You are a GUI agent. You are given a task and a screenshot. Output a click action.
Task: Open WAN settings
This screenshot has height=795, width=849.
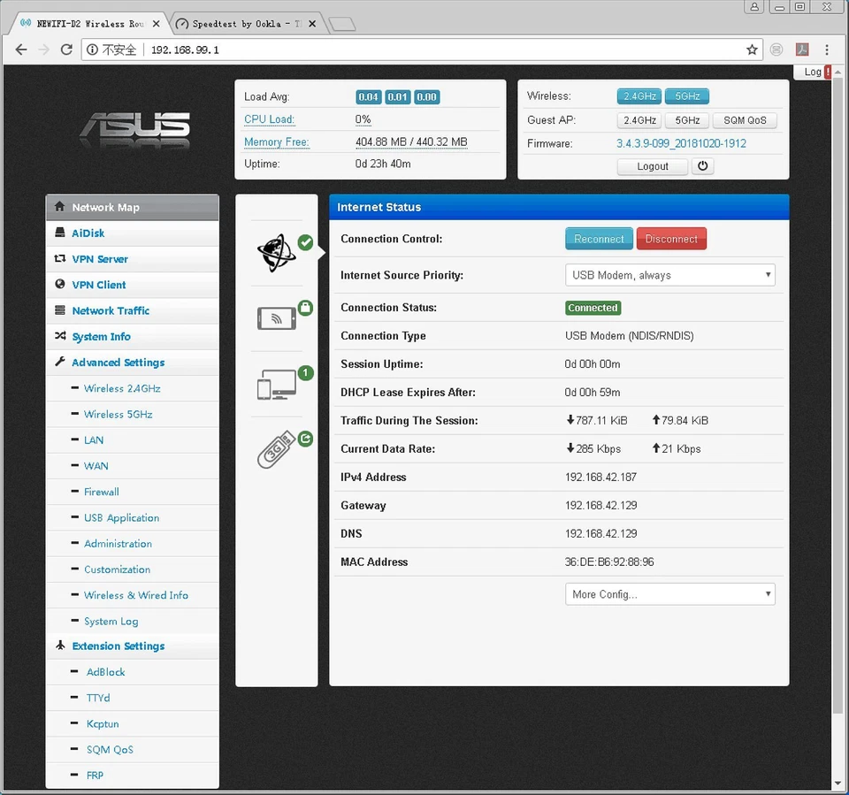[133, 466]
